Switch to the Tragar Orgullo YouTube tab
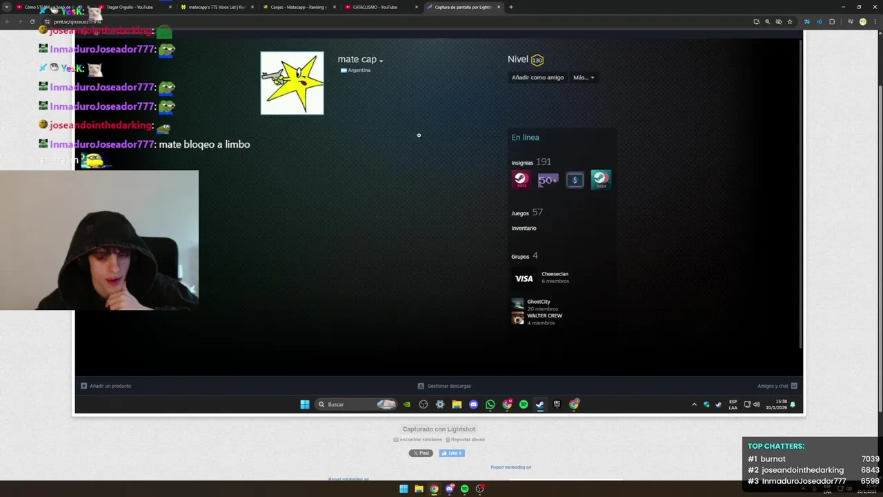883x497 pixels. tap(135, 7)
